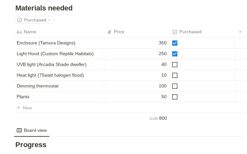The height and width of the screenshot is (154, 247).
Task: Tick Purchased for Dimming thermostat
Action: pos(175,86)
